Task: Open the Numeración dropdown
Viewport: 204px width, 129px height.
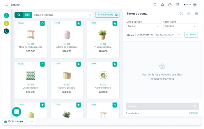Action: click(x=181, y=26)
